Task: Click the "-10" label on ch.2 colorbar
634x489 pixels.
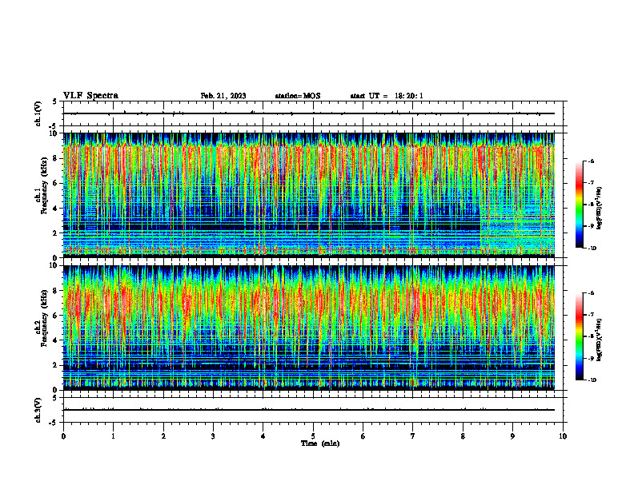Action: point(592,380)
